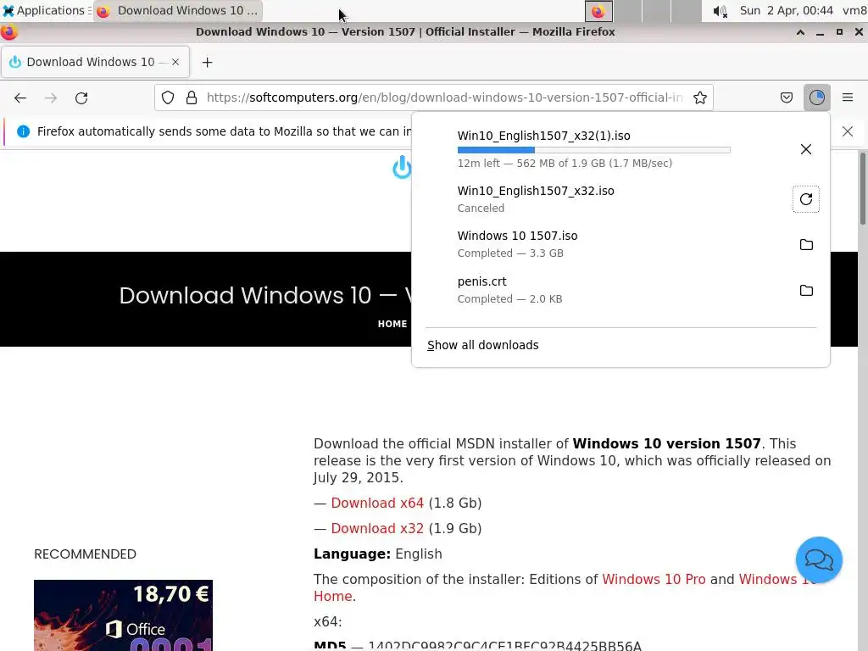
Task: Click the Download x64 link
Action: tap(377, 504)
